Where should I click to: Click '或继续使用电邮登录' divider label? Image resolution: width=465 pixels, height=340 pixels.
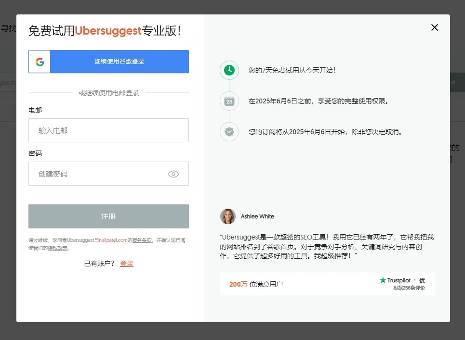(x=108, y=93)
